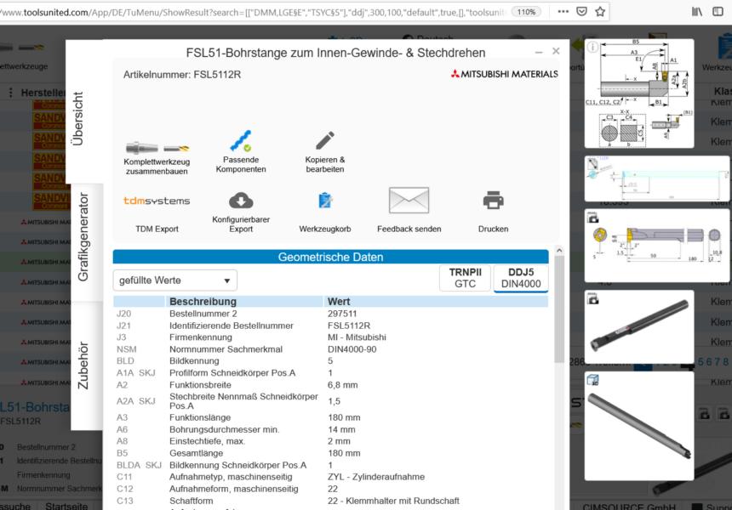Click the value '14 mm' for Bohrungsdurchmesser min.
The width and height of the screenshot is (732, 510).
(341, 429)
